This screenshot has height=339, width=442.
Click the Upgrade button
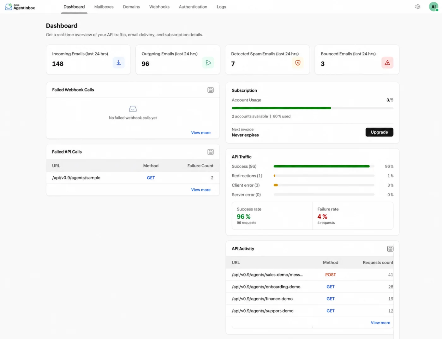click(379, 132)
